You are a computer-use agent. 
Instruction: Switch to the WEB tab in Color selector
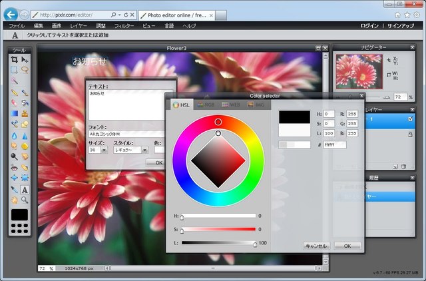coord(232,105)
